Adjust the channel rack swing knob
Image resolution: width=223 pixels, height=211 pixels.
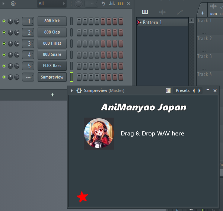(78, 4)
